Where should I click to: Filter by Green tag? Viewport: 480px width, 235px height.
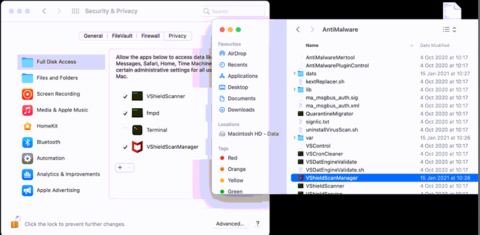coord(231,192)
